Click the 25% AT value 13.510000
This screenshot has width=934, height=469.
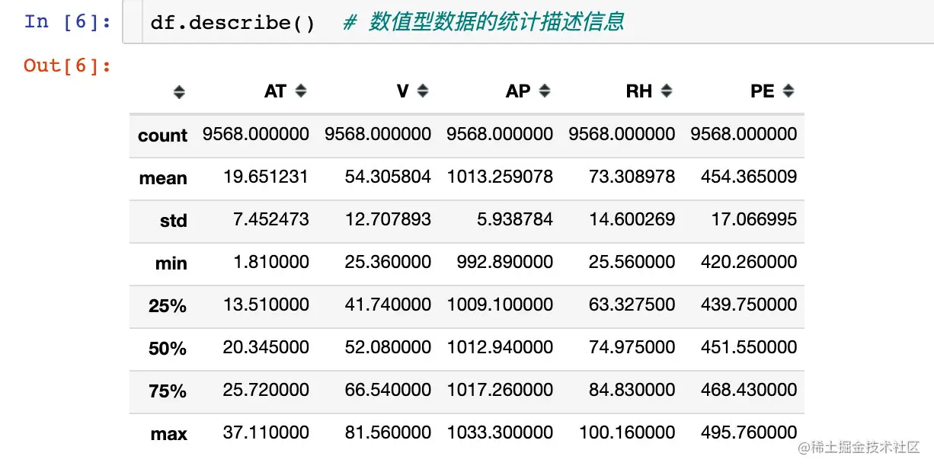266,305
